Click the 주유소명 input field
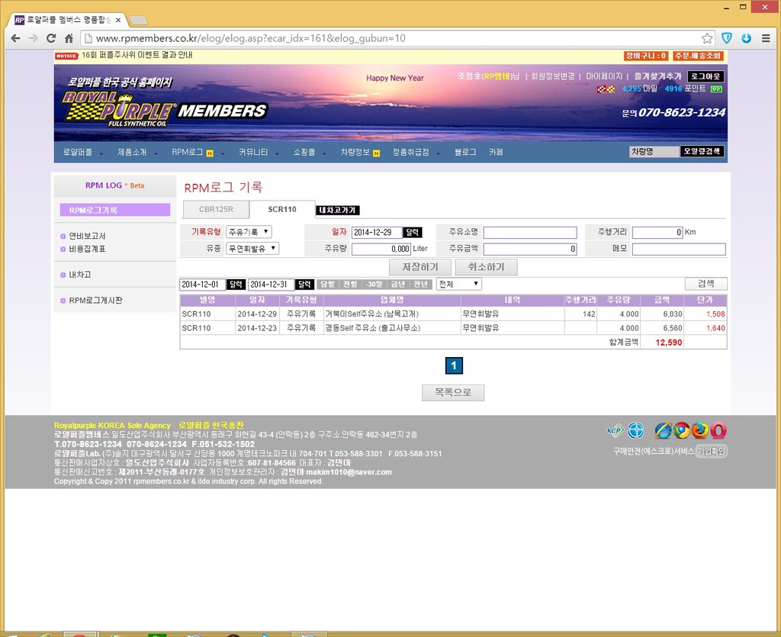781x637 pixels. point(530,233)
